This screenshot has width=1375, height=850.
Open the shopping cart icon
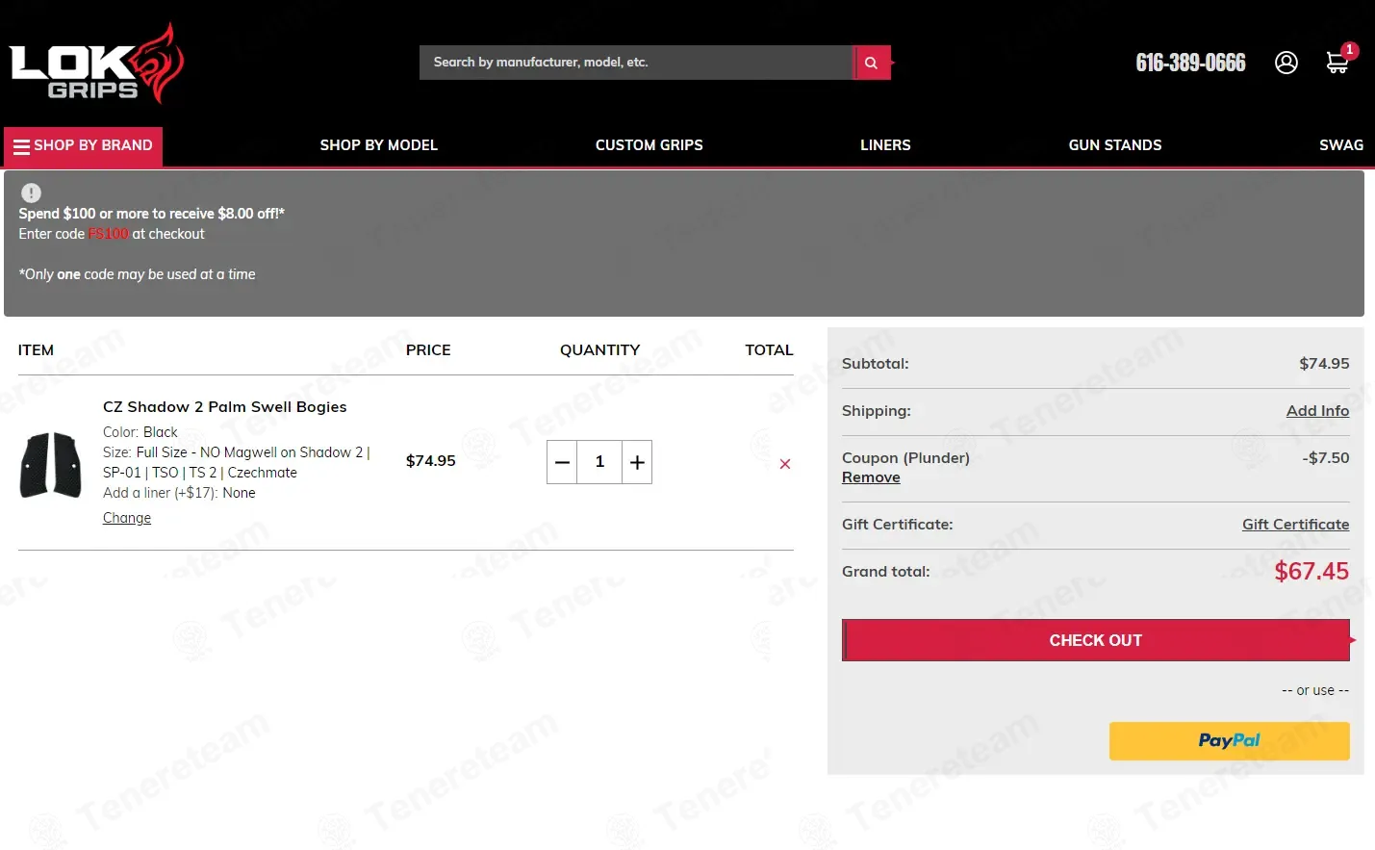[x=1337, y=63]
